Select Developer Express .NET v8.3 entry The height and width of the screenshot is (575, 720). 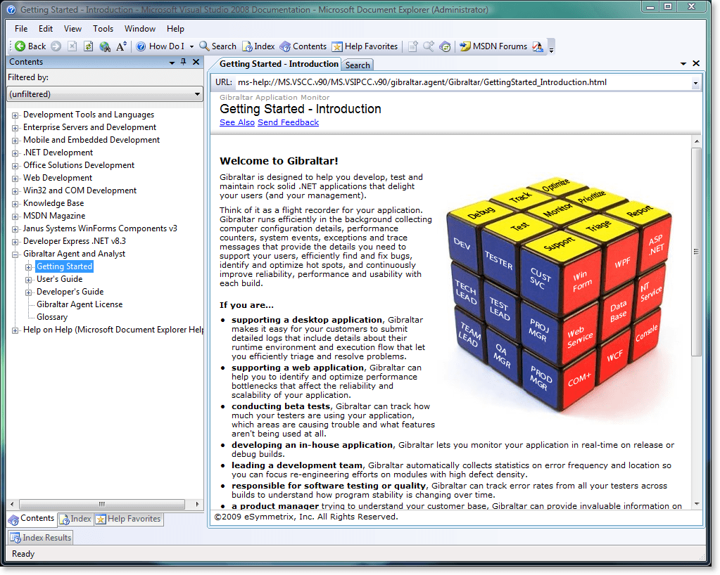(x=75, y=241)
